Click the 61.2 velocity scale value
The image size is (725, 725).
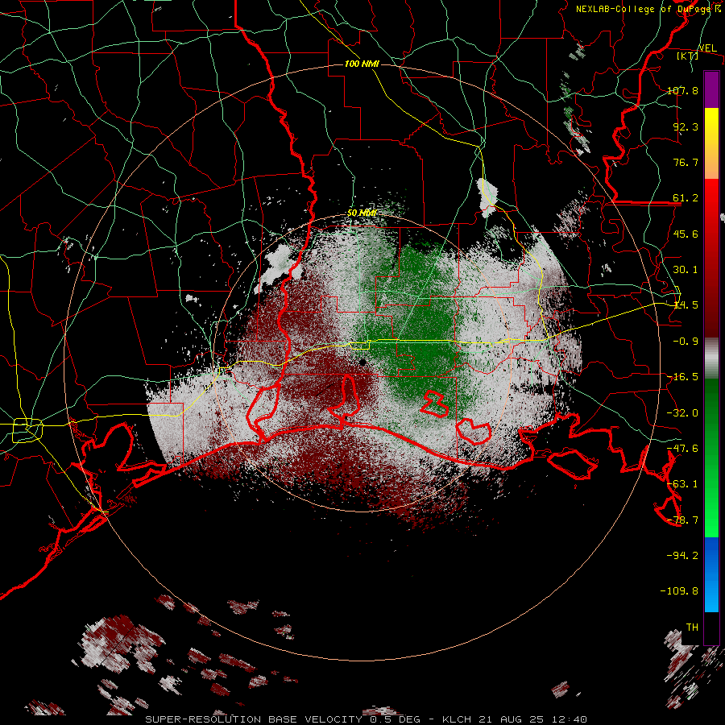(x=686, y=198)
